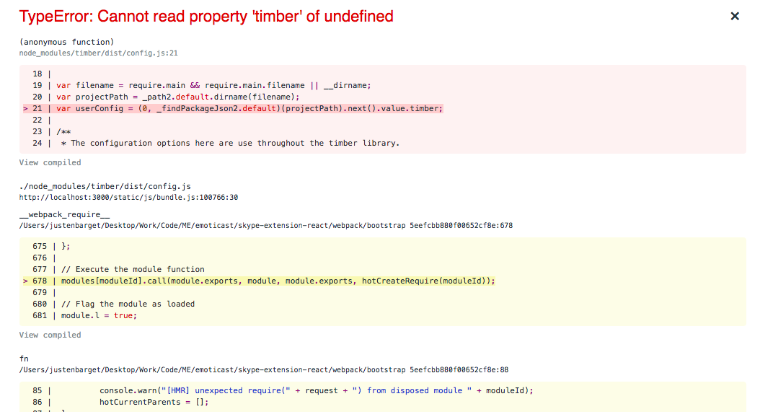Click View compiled under the webpack require frame
The width and height of the screenshot is (773, 417).
(x=50, y=334)
